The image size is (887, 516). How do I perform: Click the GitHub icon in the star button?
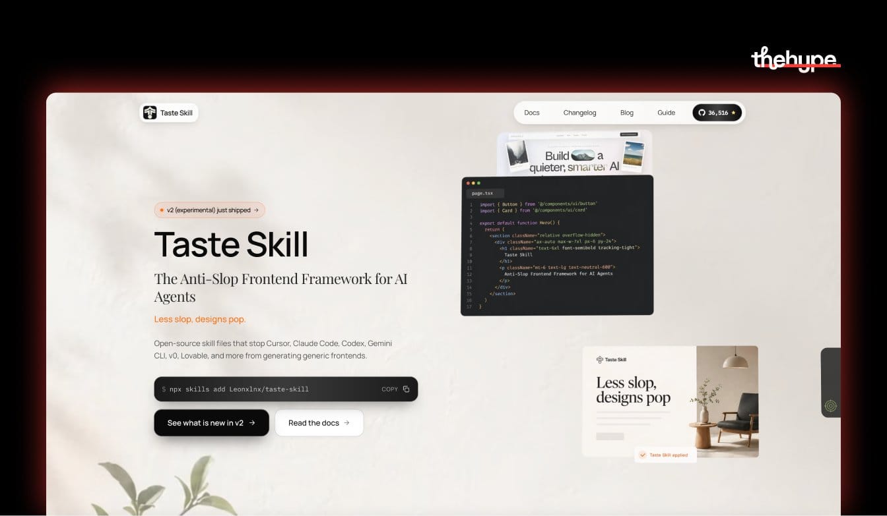pyautogui.click(x=702, y=113)
